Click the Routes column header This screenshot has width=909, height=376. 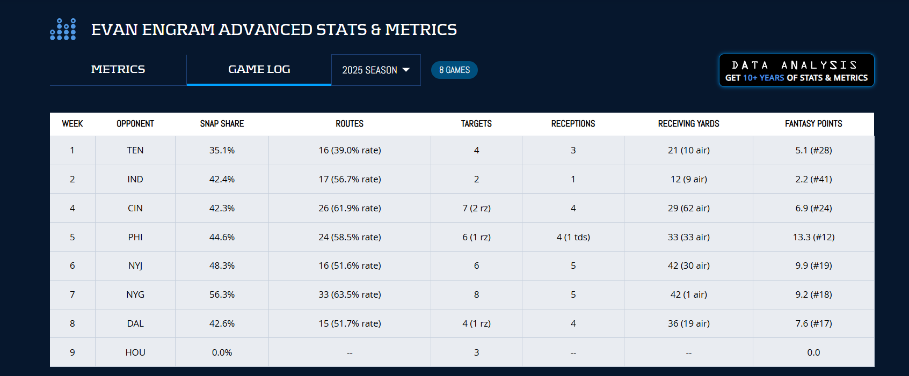pos(350,124)
